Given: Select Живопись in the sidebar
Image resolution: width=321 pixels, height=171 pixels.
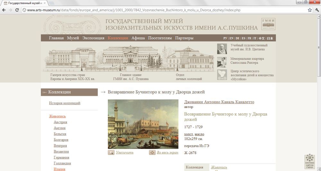Looking at the screenshot, I should [57, 116].
